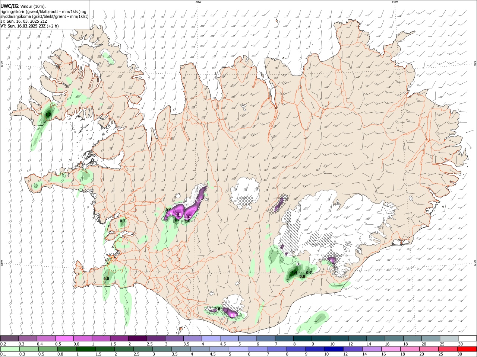
Task: Click the '(+2 h)' forecast offset text
Action: [x=53, y=26]
